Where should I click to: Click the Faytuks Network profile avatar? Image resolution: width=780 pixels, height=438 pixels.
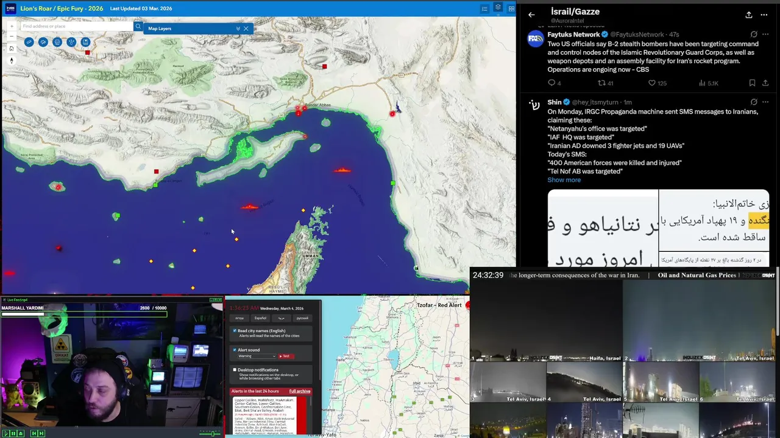535,38
